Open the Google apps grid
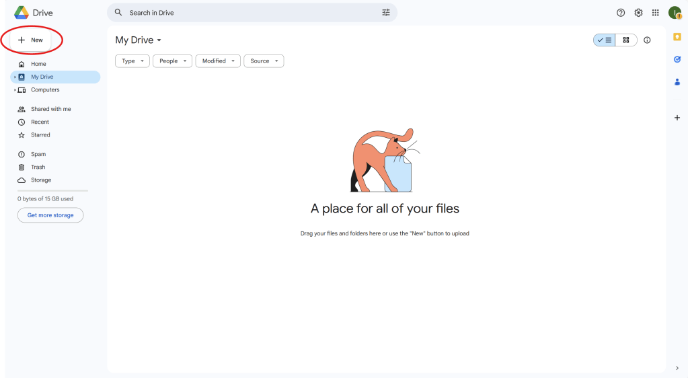This screenshot has height=378, width=688. pos(656,13)
